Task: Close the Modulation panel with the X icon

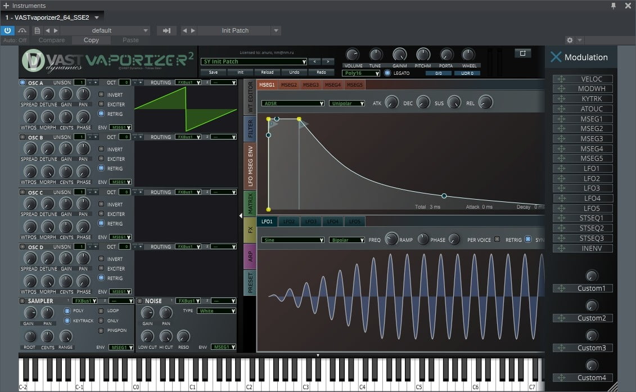Action: pyautogui.click(x=556, y=57)
